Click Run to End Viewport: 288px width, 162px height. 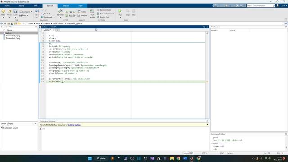(103, 17)
